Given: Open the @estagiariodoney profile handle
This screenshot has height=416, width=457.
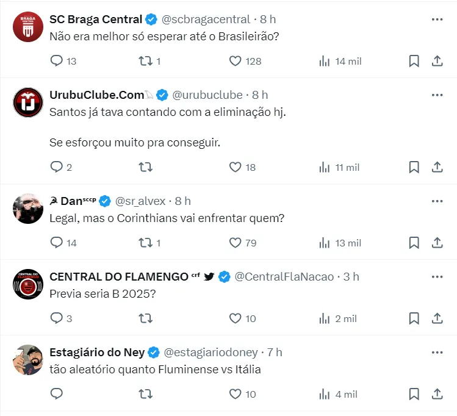Looking at the screenshot, I should 212,353.
